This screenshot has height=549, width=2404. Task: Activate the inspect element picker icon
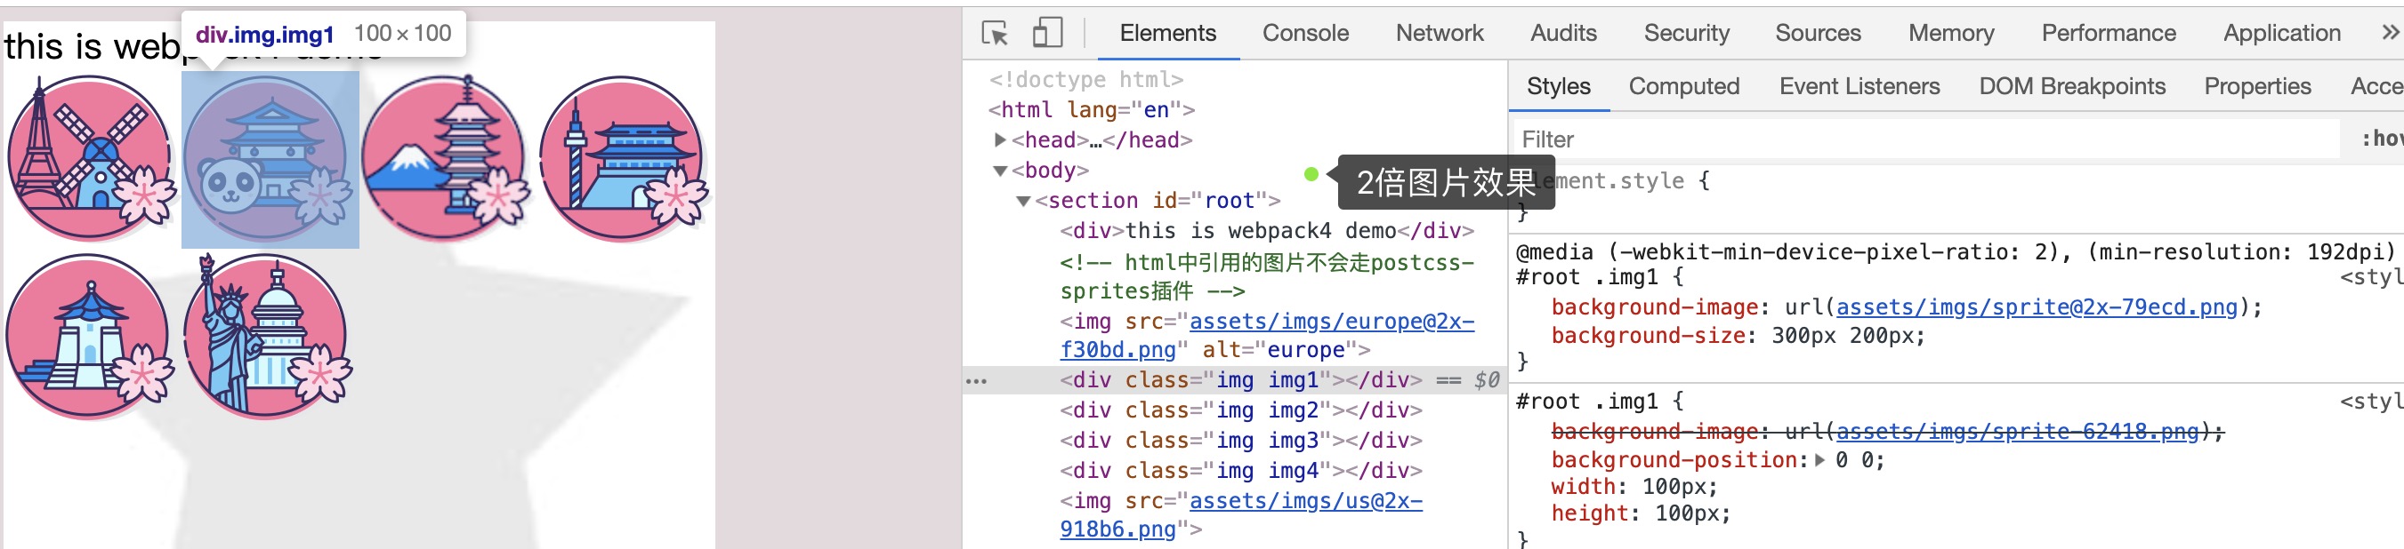click(x=995, y=34)
